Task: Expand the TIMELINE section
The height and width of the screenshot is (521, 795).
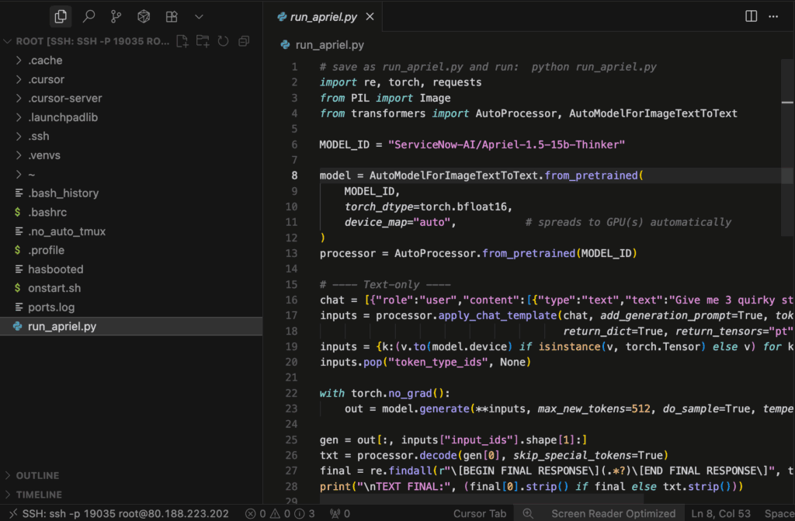Action: click(x=39, y=495)
